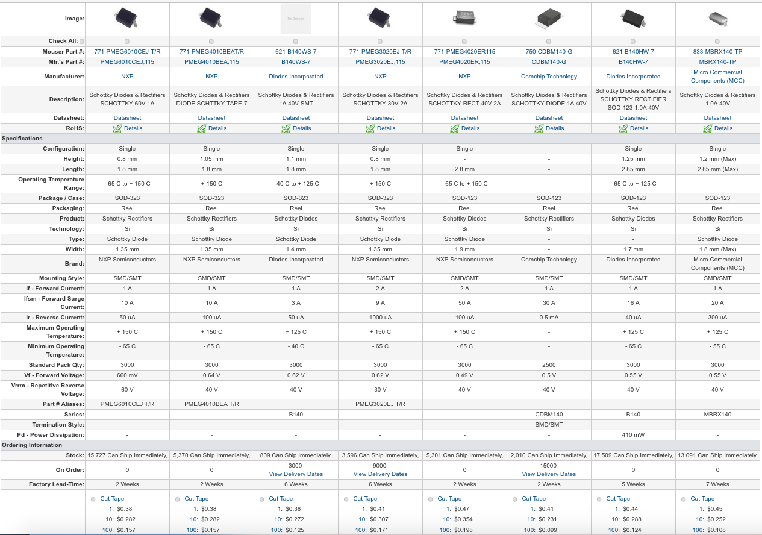Select Cut Tape radio for PMEG3020EJ column
Image resolution: width=762 pixels, height=535 pixels.
346,499
